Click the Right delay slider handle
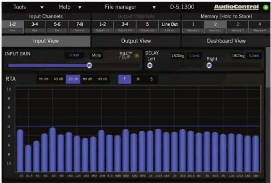 [x=209, y=65]
